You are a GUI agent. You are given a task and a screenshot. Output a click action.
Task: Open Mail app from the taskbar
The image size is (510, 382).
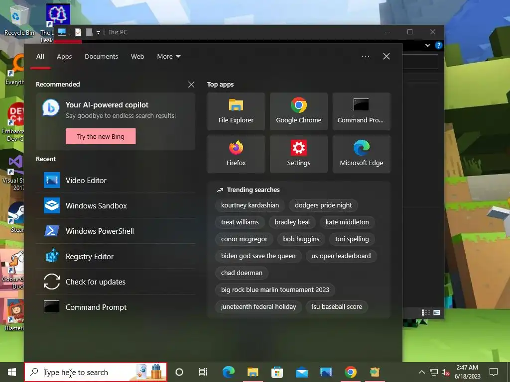tap(301, 372)
